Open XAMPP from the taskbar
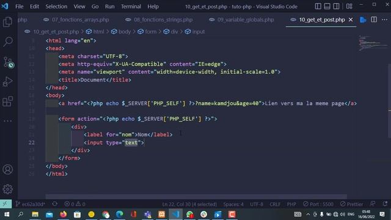This screenshot has height=220, width=391. 161,215
